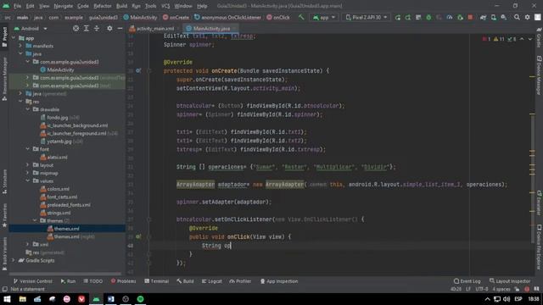Screen dimensions: 543x305
Task: Click the rerun app icon in toolbar
Action: (x=397, y=17)
